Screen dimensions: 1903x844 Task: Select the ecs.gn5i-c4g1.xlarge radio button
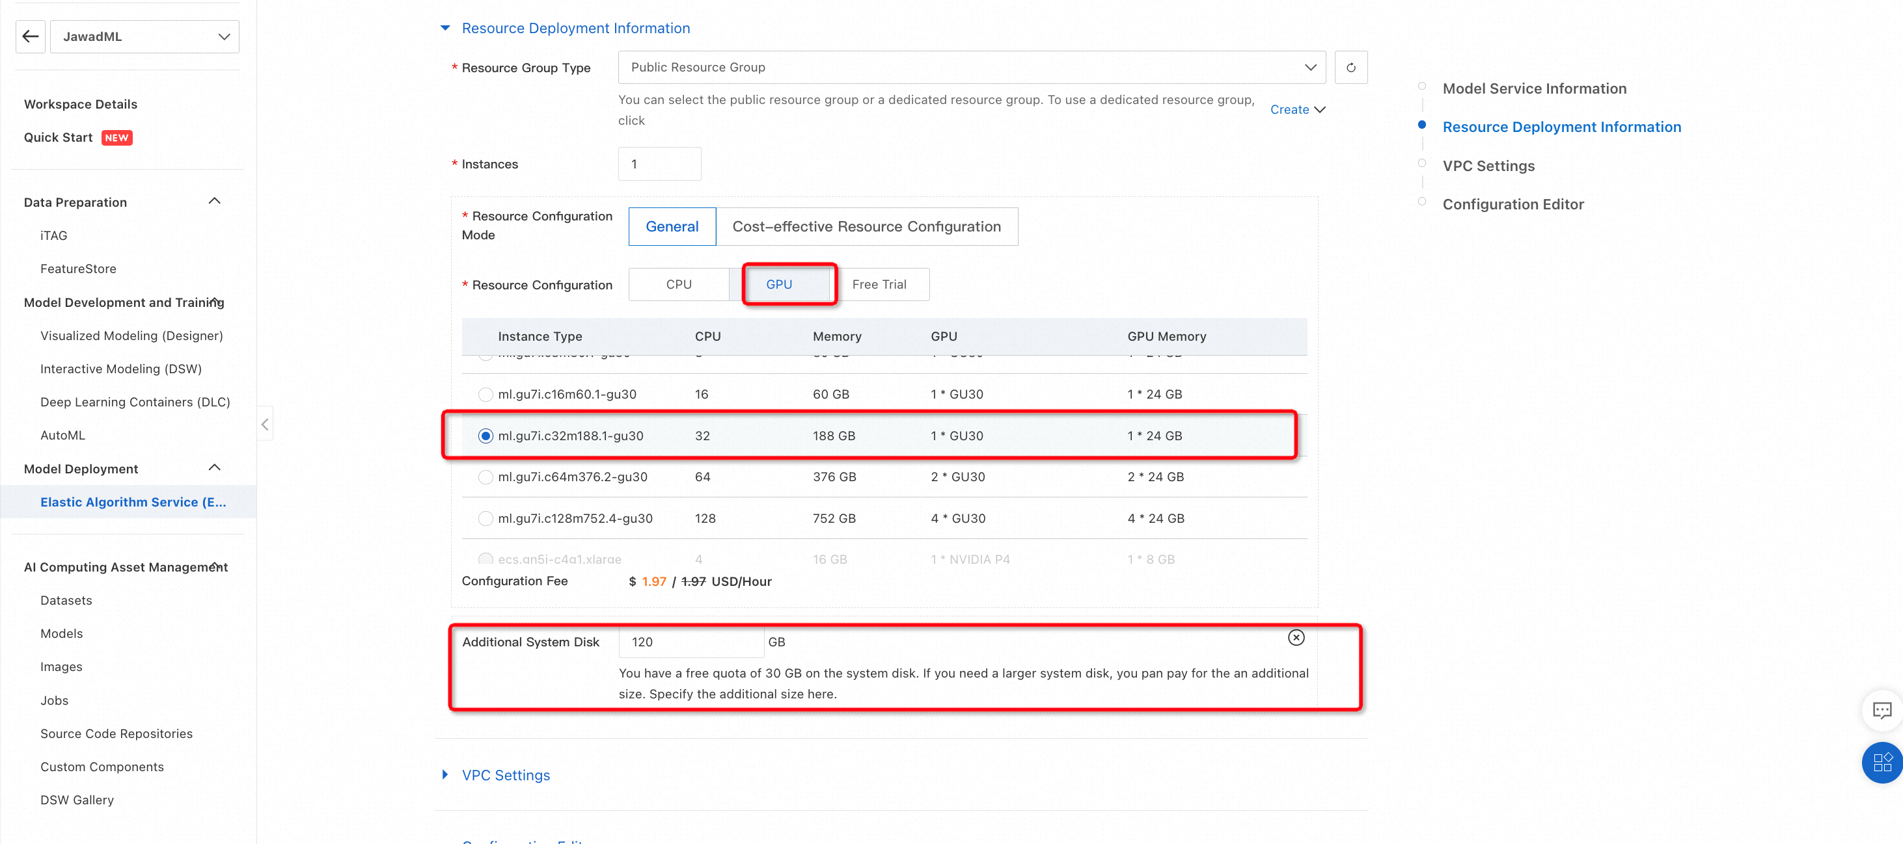pyautogui.click(x=486, y=559)
